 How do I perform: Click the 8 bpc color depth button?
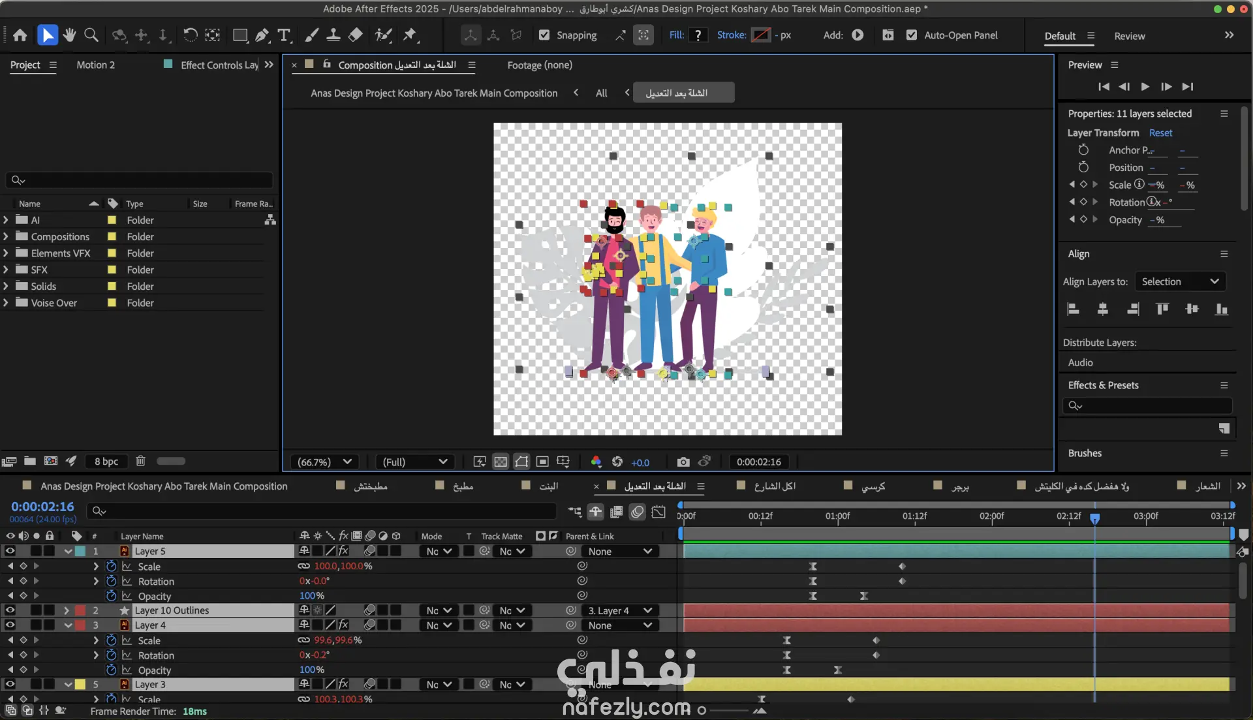click(106, 462)
